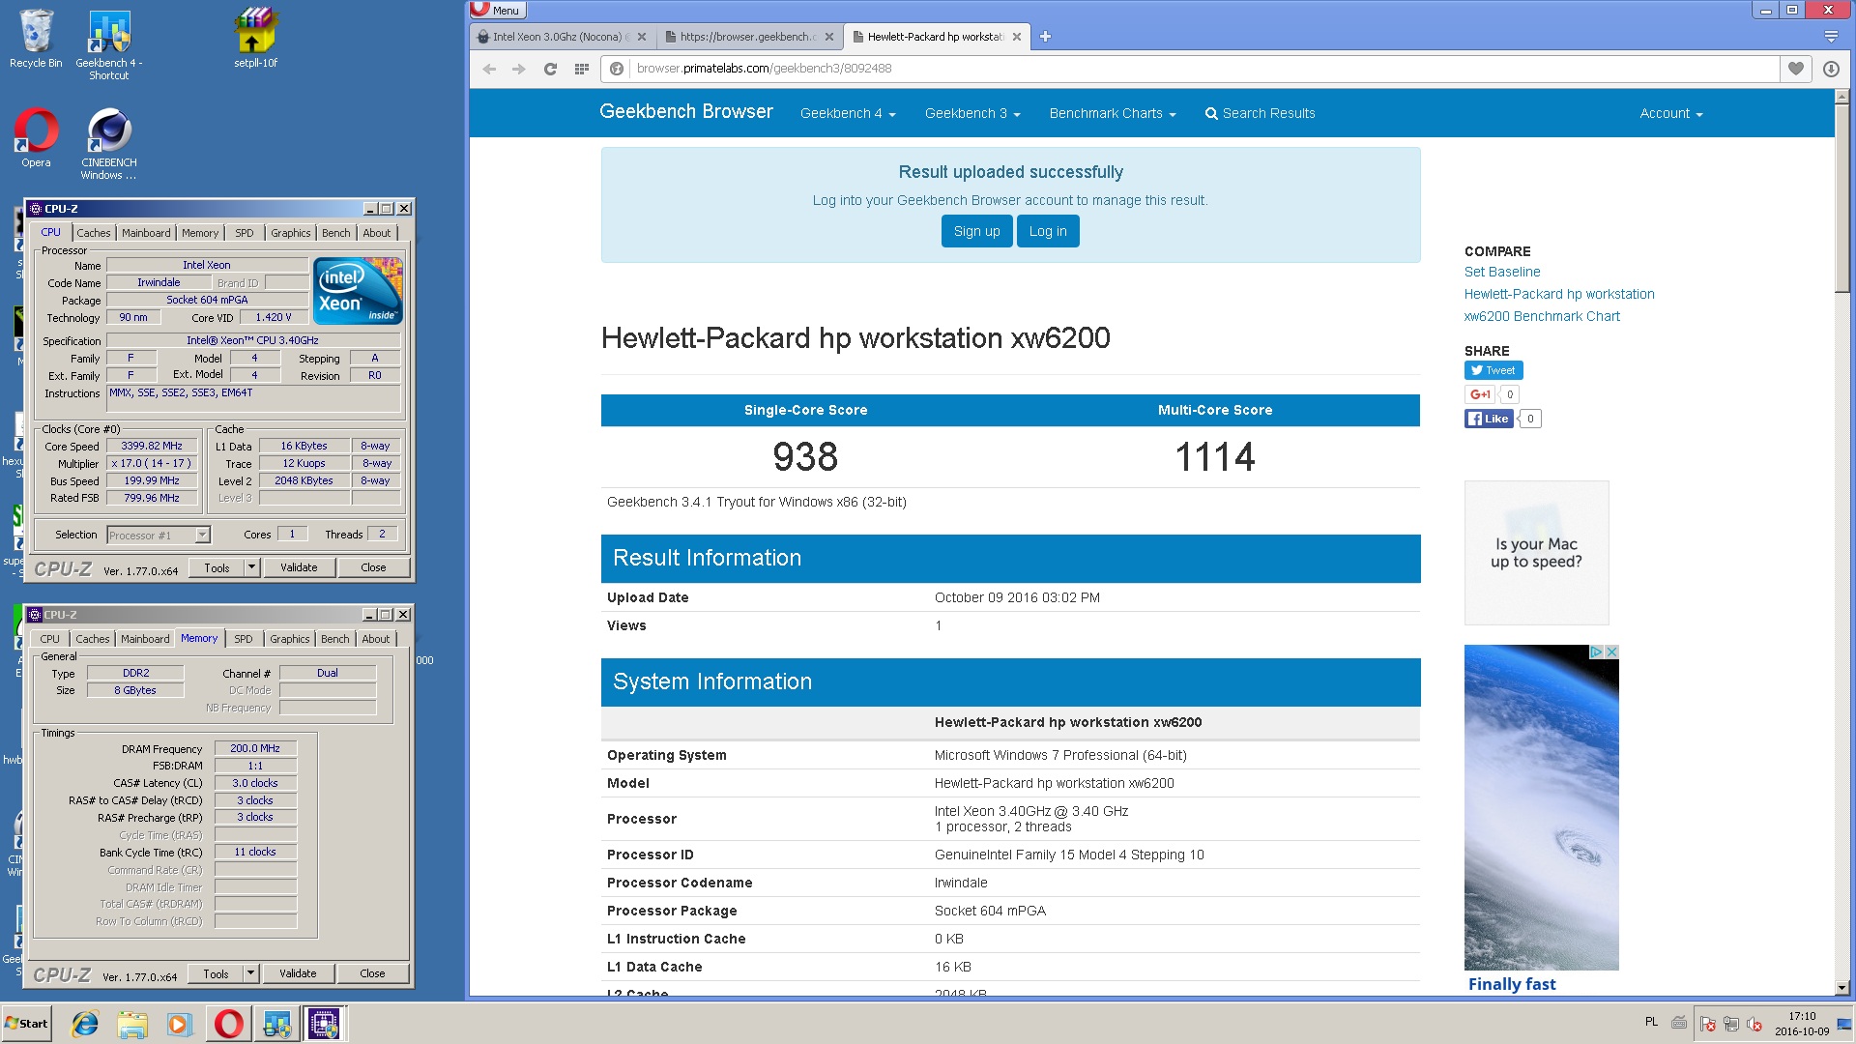This screenshot has height=1044, width=1856.
Task: Click Validate in upper CPU-Z window
Action: click(x=299, y=567)
